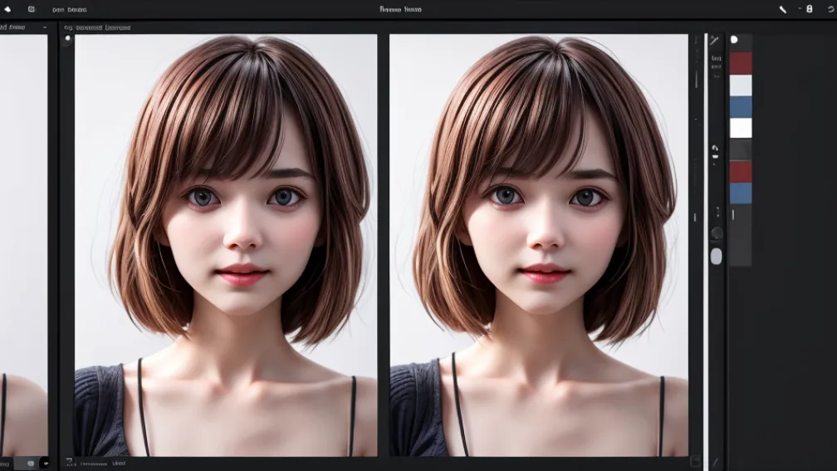The image size is (837, 471).
Task: Select the white brush icon in the top bar
Action: [782, 9]
